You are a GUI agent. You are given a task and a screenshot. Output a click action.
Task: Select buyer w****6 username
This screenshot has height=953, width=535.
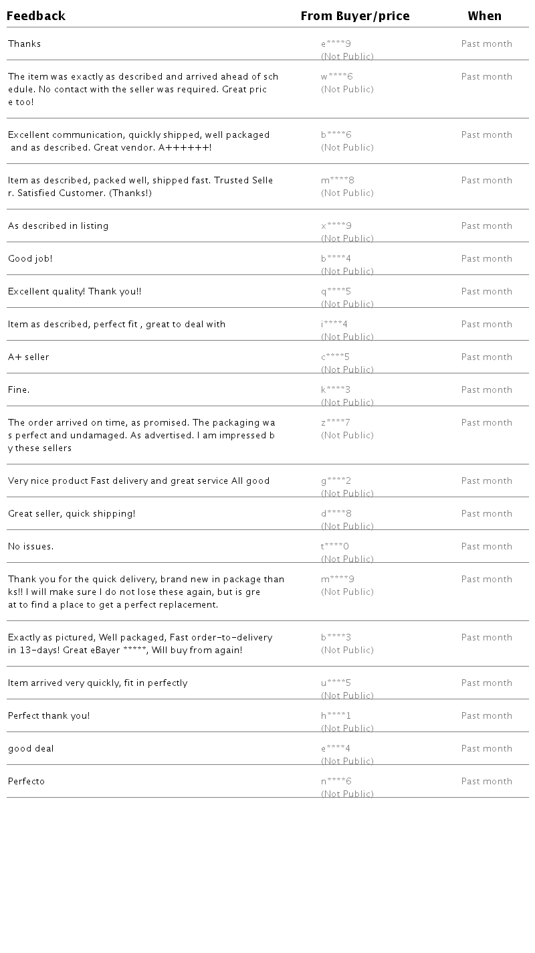(336, 77)
